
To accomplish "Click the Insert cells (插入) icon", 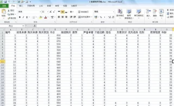I will [148, 11].
